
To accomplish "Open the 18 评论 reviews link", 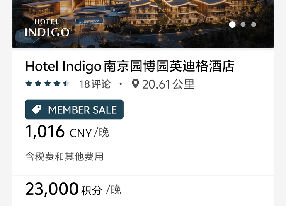I will (95, 84).
